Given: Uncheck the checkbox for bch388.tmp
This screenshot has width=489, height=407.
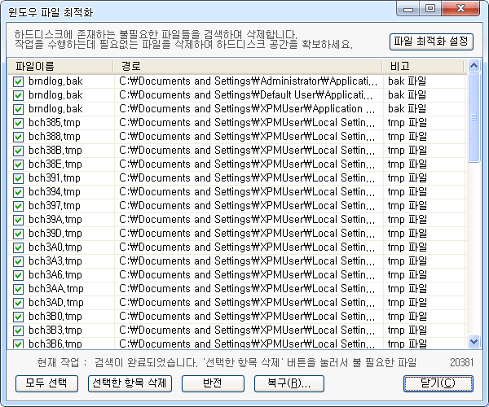Looking at the screenshot, I should click(19, 137).
